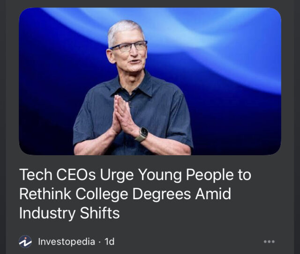Click the Investopedia logo icon

click(x=25, y=241)
